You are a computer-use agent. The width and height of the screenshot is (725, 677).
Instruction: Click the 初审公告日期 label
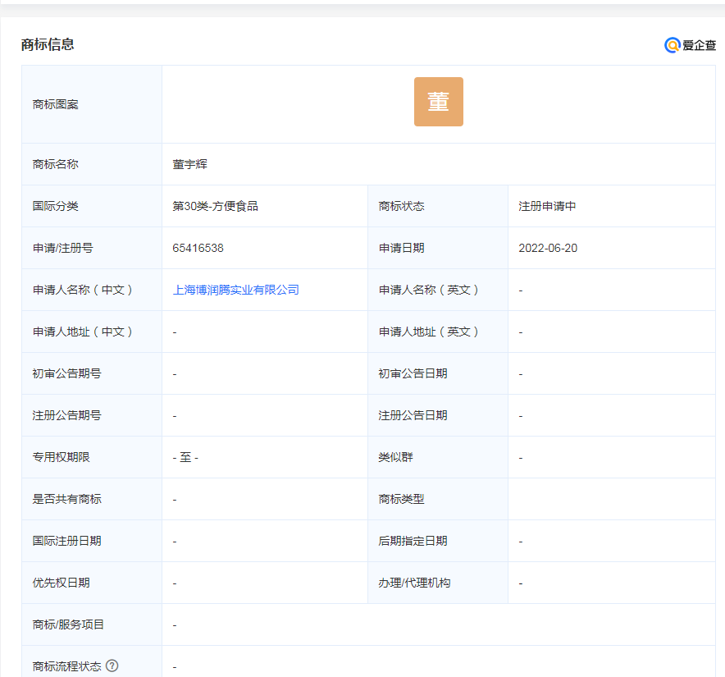[x=413, y=373]
